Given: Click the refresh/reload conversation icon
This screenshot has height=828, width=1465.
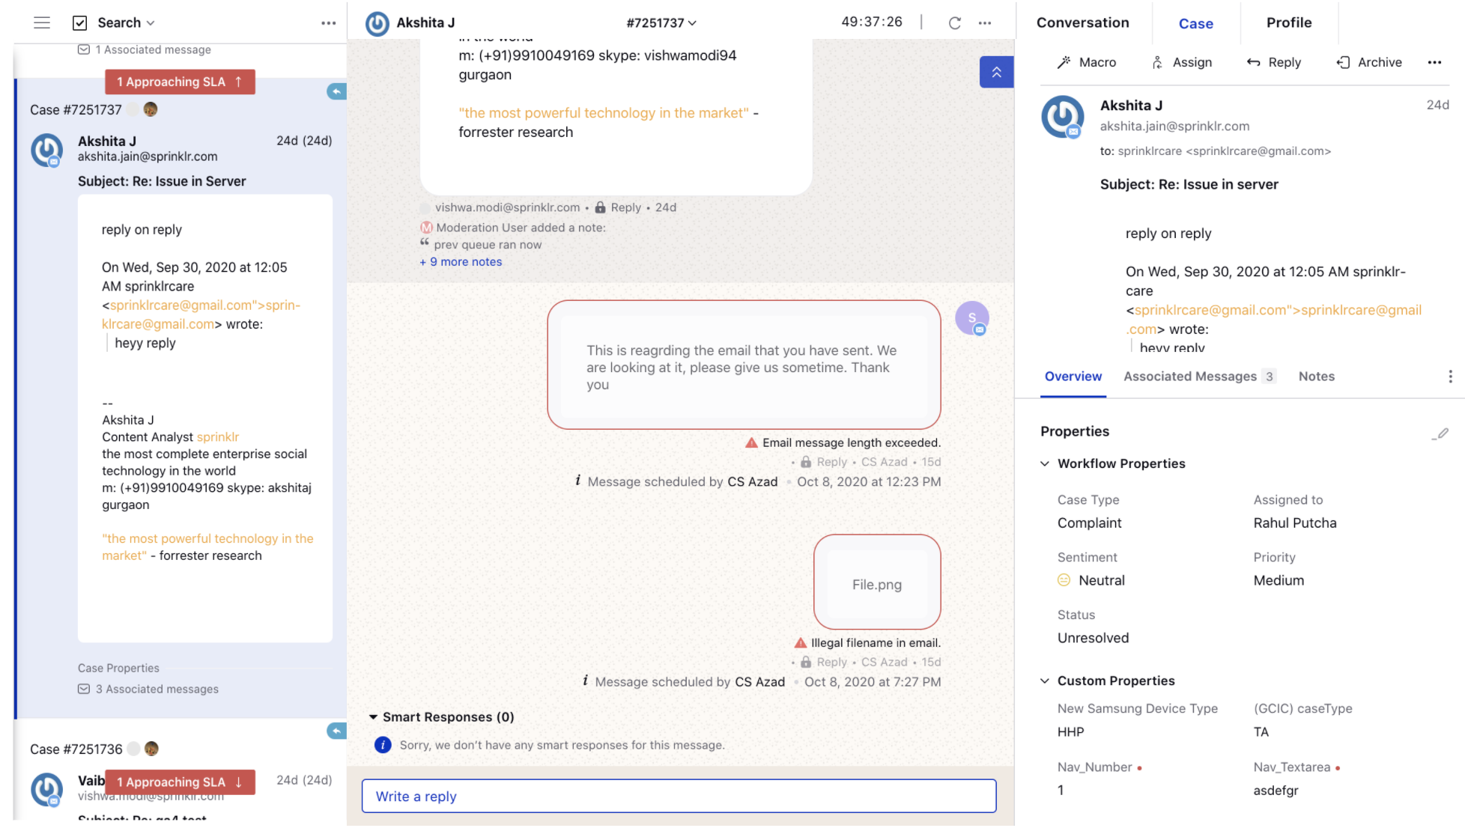Looking at the screenshot, I should 954,22.
